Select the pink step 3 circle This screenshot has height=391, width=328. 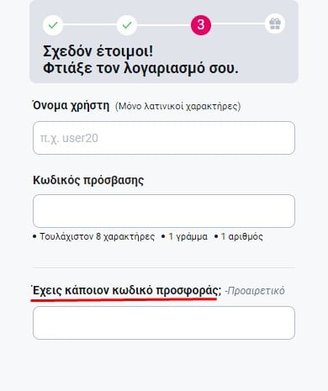pyautogui.click(x=201, y=25)
